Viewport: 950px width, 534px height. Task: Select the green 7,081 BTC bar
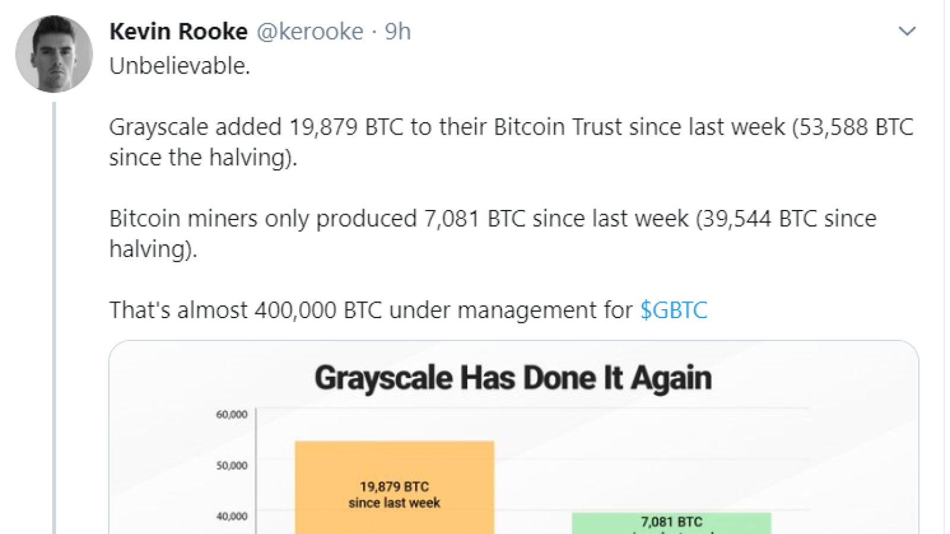[672, 523]
